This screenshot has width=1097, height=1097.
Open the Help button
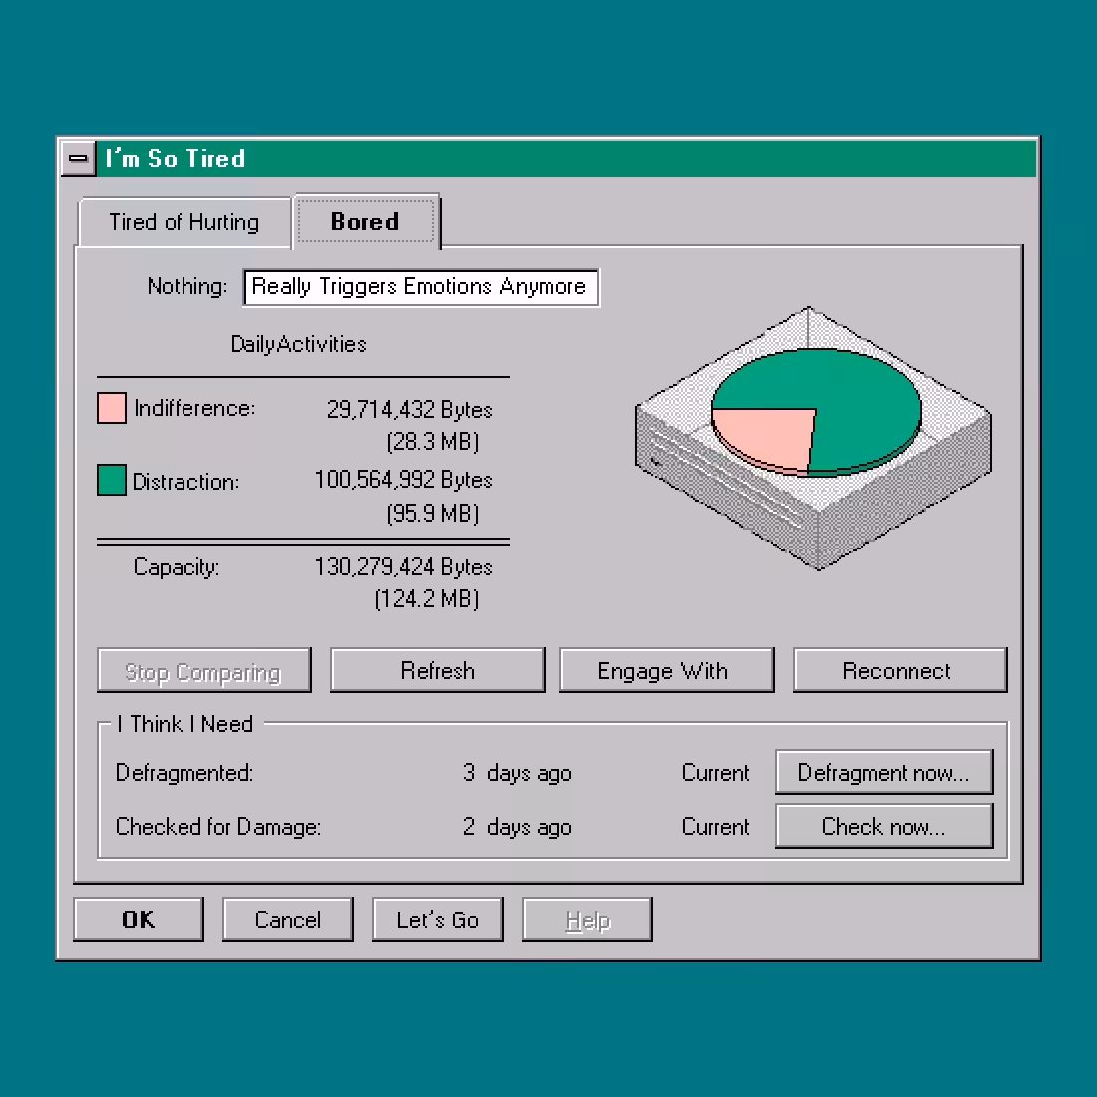(587, 919)
